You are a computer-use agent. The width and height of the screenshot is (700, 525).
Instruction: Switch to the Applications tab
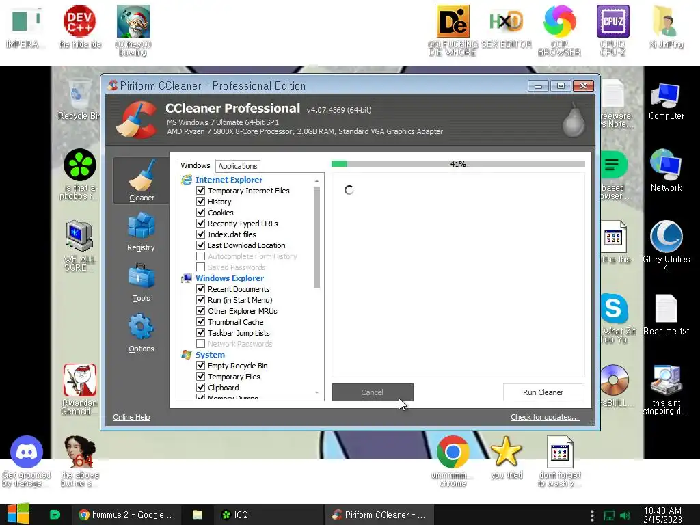pyautogui.click(x=237, y=166)
